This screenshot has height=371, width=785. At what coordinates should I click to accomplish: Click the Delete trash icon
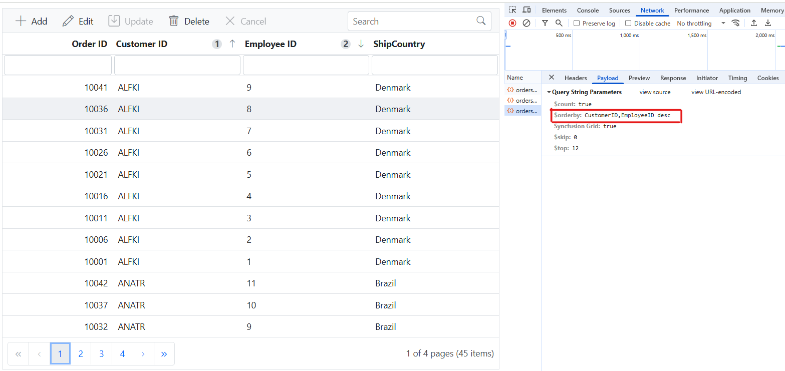pyautogui.click(x=174, y=21)
